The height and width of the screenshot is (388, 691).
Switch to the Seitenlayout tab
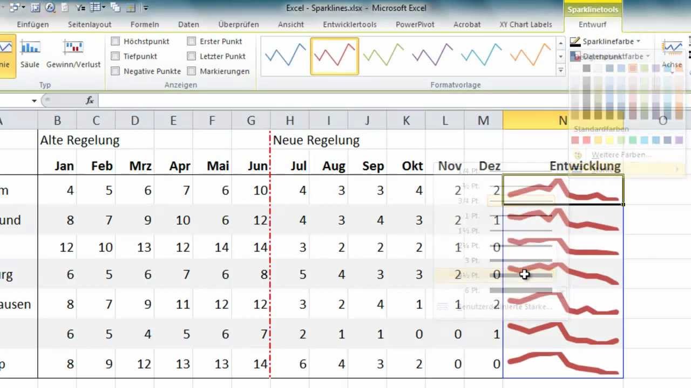coord(90,24)
